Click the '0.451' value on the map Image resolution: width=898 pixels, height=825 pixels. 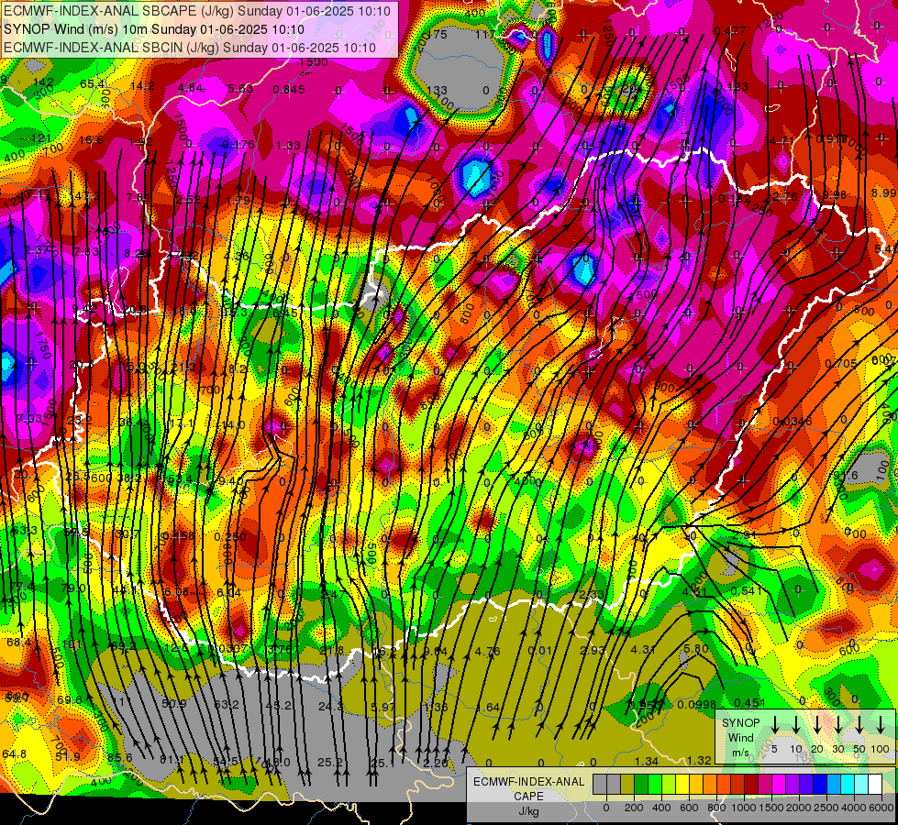749,702
